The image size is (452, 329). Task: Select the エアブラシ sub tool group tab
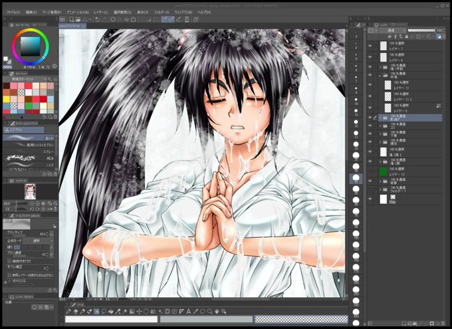point(23,130)
